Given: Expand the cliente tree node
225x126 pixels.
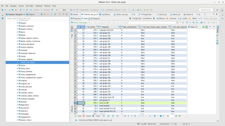Looking at the screenshot, I should (x=17, y=56).
